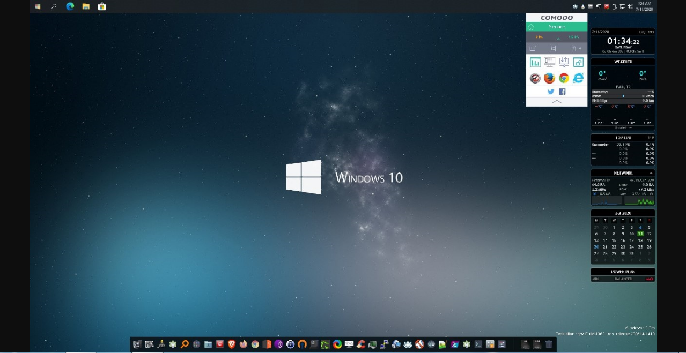Launch Comodo Dragon browser from widget
This screenshot has height=353, width=686.
(x=535, y=78)
